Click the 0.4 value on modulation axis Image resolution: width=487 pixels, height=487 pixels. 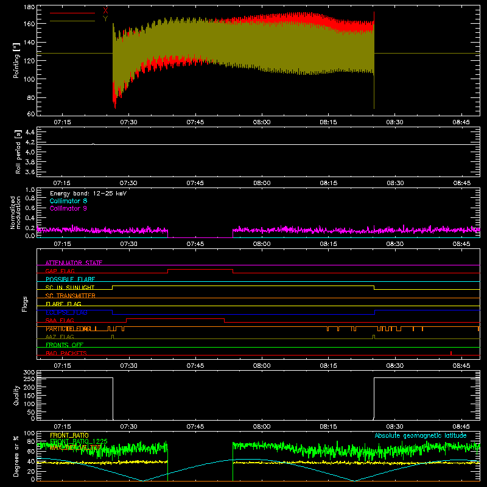click(x=30, y=218)
